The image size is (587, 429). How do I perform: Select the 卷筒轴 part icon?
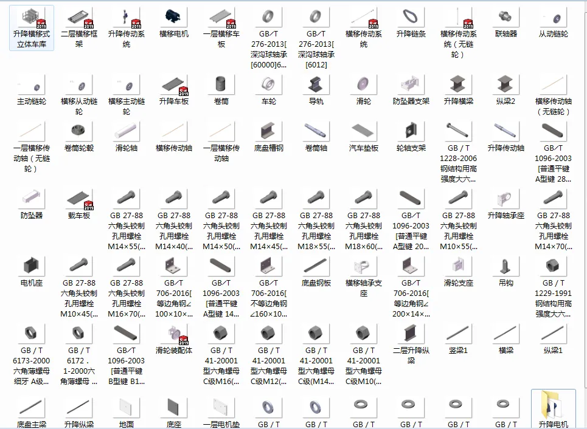pos(316,131)
